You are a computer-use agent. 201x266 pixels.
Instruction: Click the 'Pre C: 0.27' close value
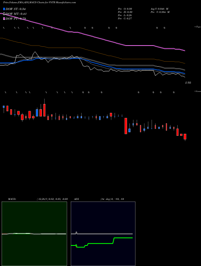[125, 19]
